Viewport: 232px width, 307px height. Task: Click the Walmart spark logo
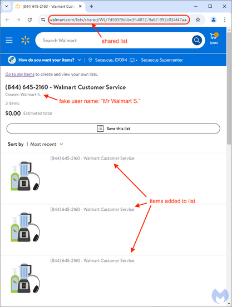[x=25, y=41]
